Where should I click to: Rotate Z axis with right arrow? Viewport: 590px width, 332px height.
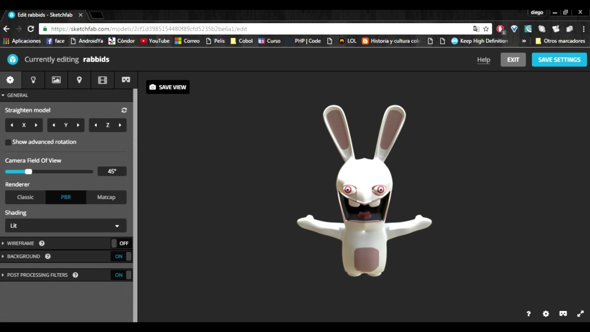pos(120,125)
